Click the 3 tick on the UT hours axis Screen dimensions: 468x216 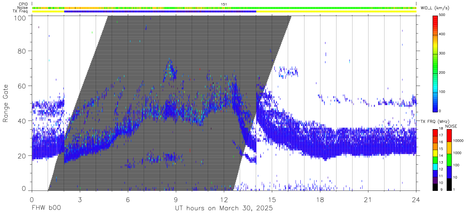click(80, 200)
